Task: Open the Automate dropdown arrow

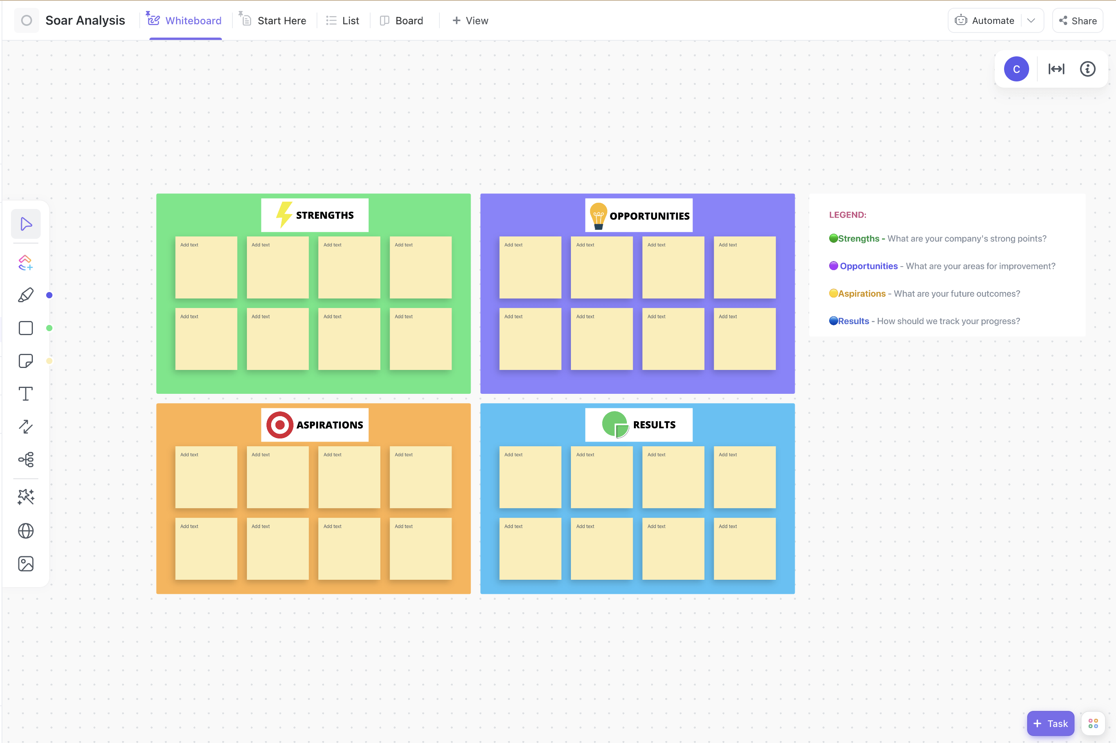Action: coord(1031,20)
